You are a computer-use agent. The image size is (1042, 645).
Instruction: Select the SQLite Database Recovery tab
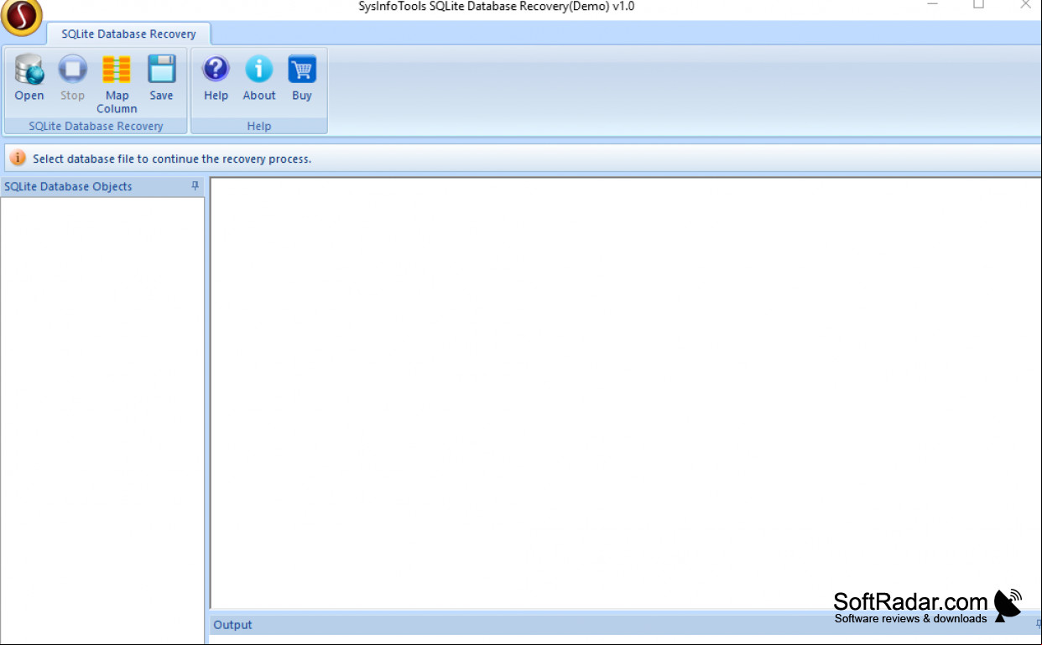(x=128, y=34)
